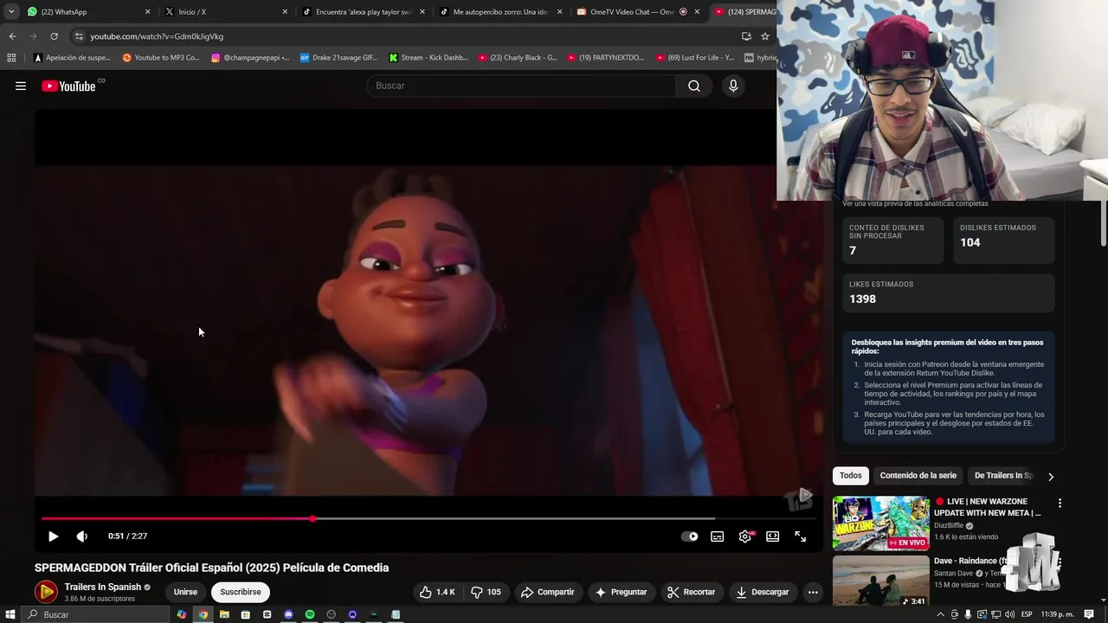Show hidden system tray icons
The image size is (1108, 623).
(x=941, y=614)
